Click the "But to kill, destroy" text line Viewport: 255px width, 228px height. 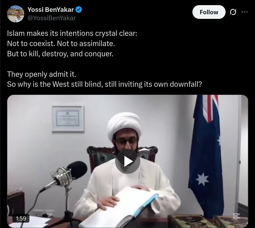click(x=60, y=54)
